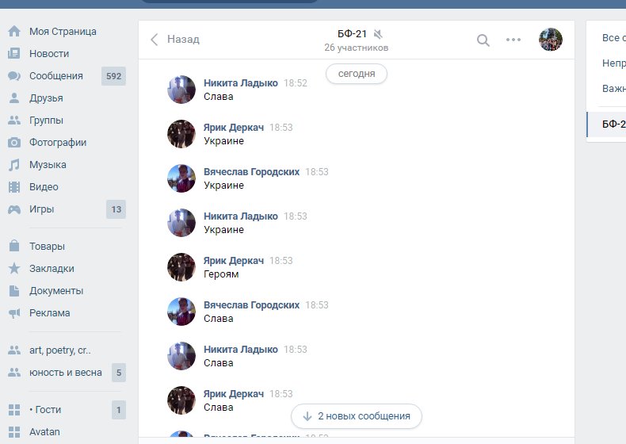The width and height of the screenshot is (626, 444).
Task: Click the person icon beside Друзья
Action: point(14,98)
